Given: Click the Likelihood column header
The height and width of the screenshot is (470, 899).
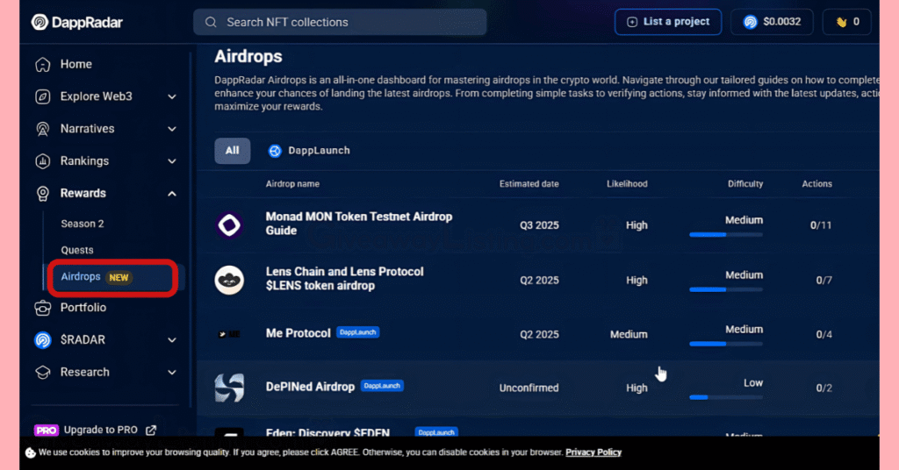Looking at the screenshot, I should [627, 184].
